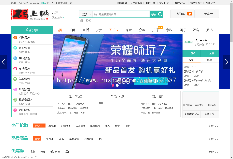Switch to the 信息 tab in sidebar panel
Image resolution: width=233 pixels, height=159 pixels.
tap(209, 60)
